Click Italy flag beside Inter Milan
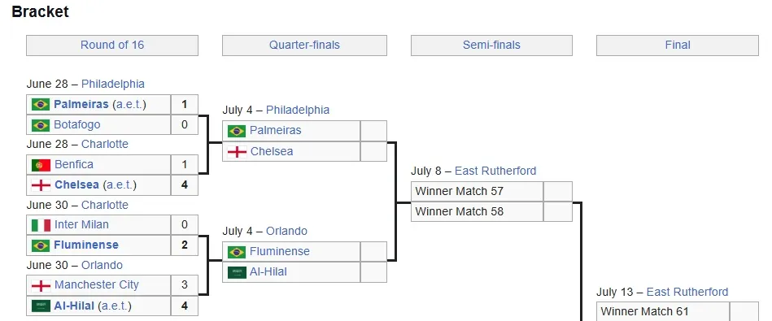Screen dimensions: 772x321 [41, 225]
